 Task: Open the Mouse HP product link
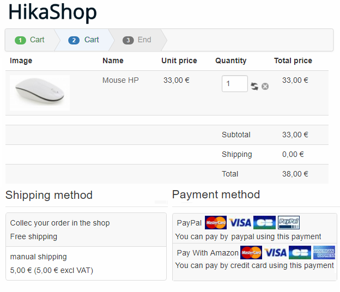pyautogui.click(x=120, y=80)
